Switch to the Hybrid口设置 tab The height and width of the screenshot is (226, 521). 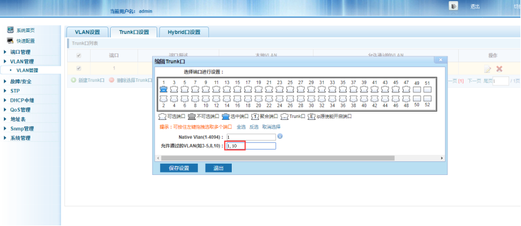pyautogui.click(x=184, y=32)
